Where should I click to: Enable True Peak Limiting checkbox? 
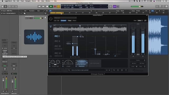click(71, 57)
